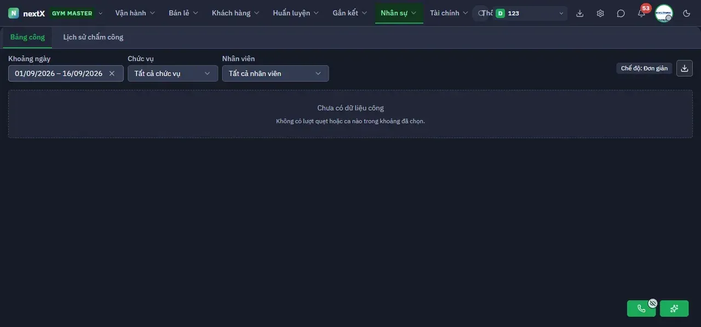Expand the GYM MASTER product switcher
The height and width of the screenshot is (327, 701).
coord(76,13)
